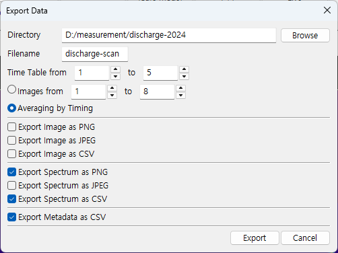This screenshot has width=338, height=253.
Task: Click the Filename input field
Action: click(x=95, y=54)
